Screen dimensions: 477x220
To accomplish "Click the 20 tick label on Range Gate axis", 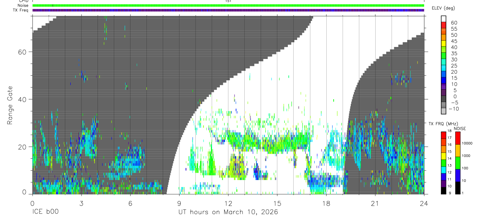I will coord(23,147).
